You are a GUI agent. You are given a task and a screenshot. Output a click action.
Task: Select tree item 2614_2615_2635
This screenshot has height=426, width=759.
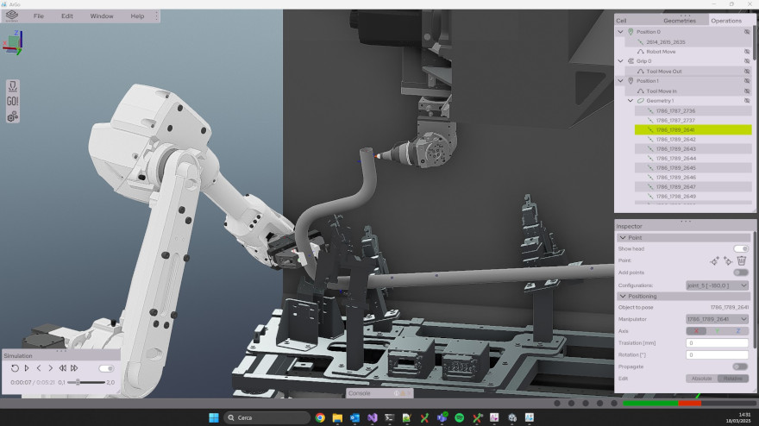click(666, 42)
